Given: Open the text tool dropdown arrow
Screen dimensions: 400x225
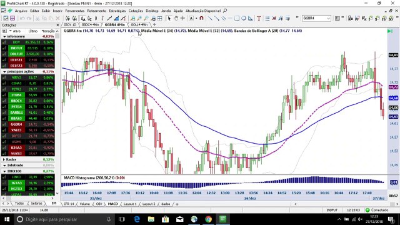Looking at the screenshot, I should [196, 18].
